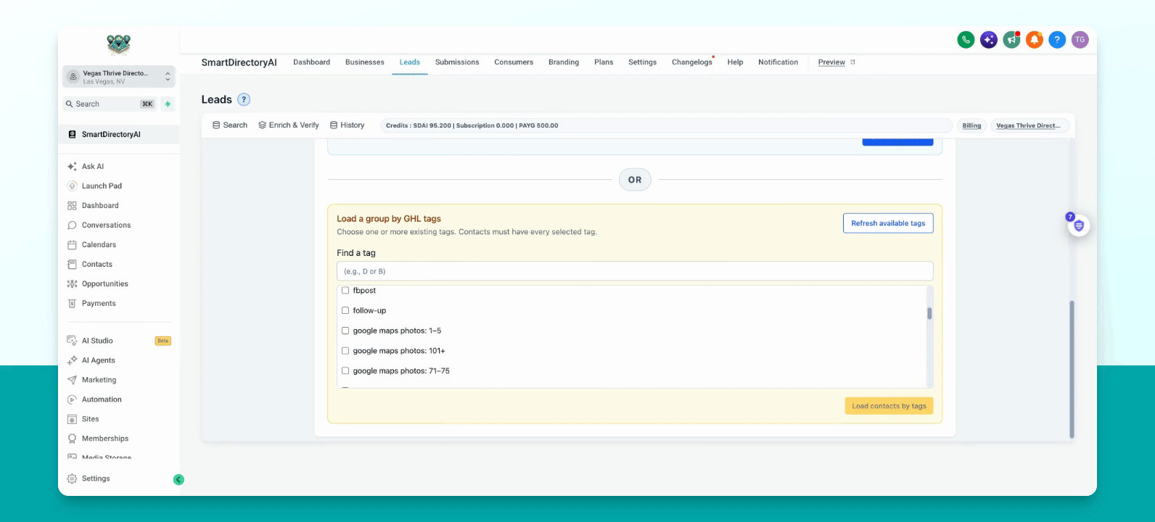Click the sidebar Search field
This screenshot has width=1155, height=522.
[110, 104]
